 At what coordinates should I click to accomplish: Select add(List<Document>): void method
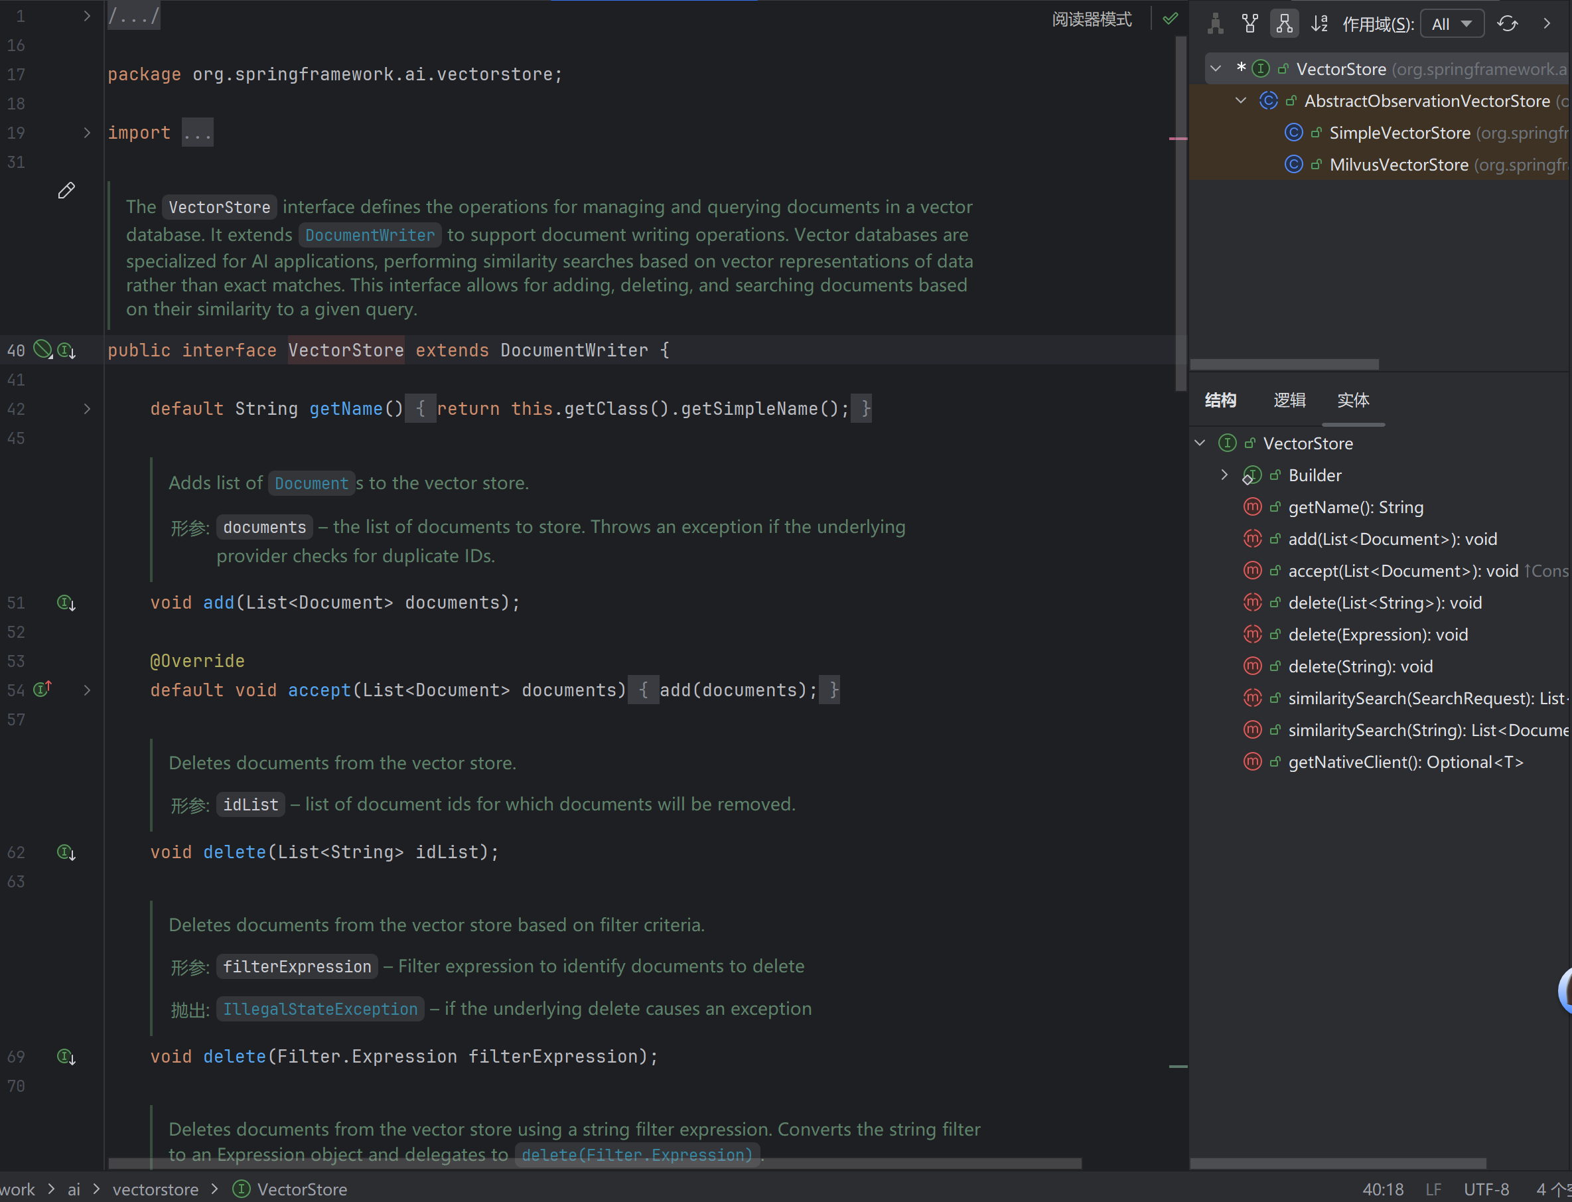coord(1392,540)
